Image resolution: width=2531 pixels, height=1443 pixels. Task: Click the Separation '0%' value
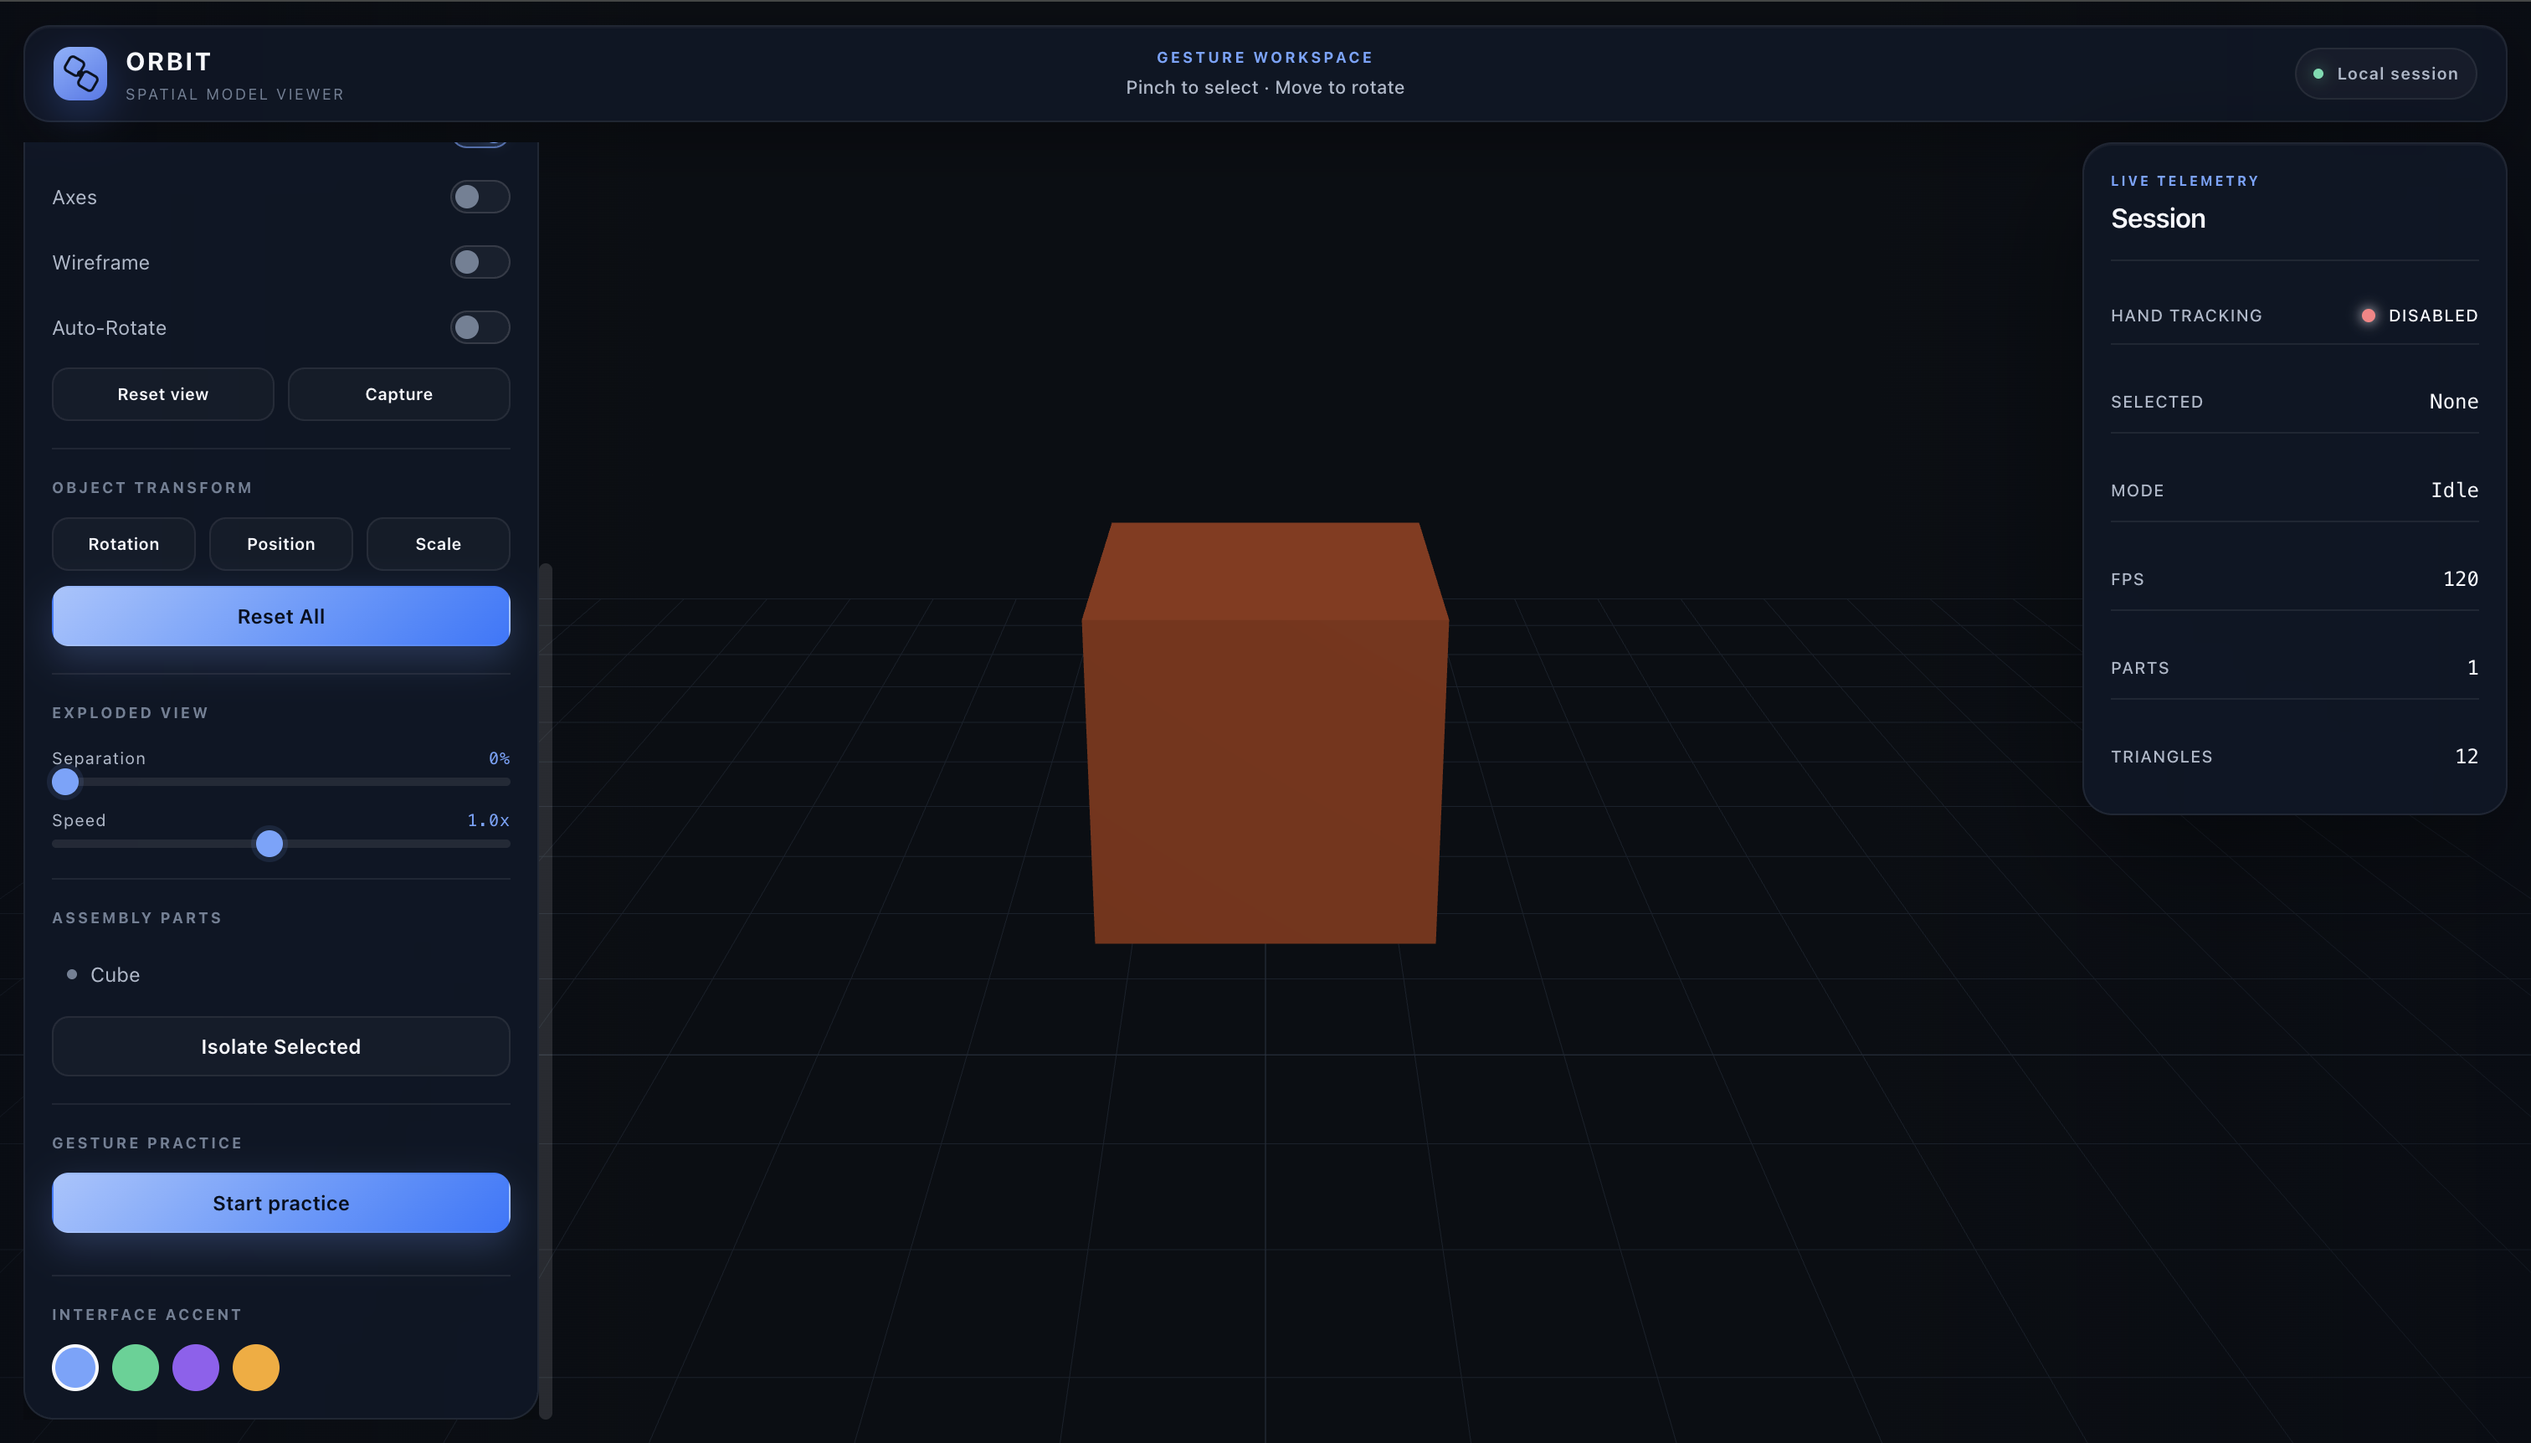point(500,759)
